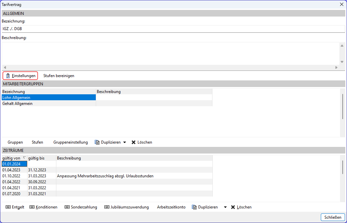
Task: Click into the Beschreibung text area
Action: coord(171,54)
